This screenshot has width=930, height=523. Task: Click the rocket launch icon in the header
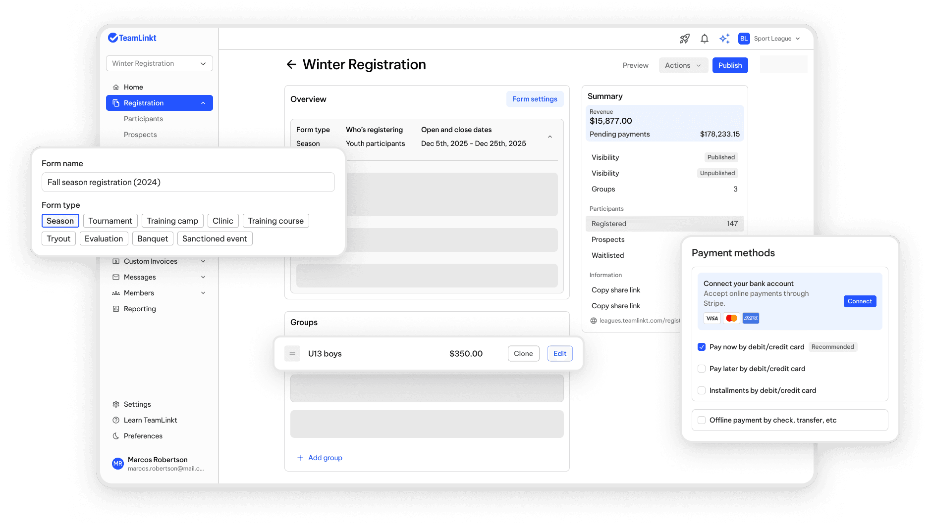coord(684,38)
